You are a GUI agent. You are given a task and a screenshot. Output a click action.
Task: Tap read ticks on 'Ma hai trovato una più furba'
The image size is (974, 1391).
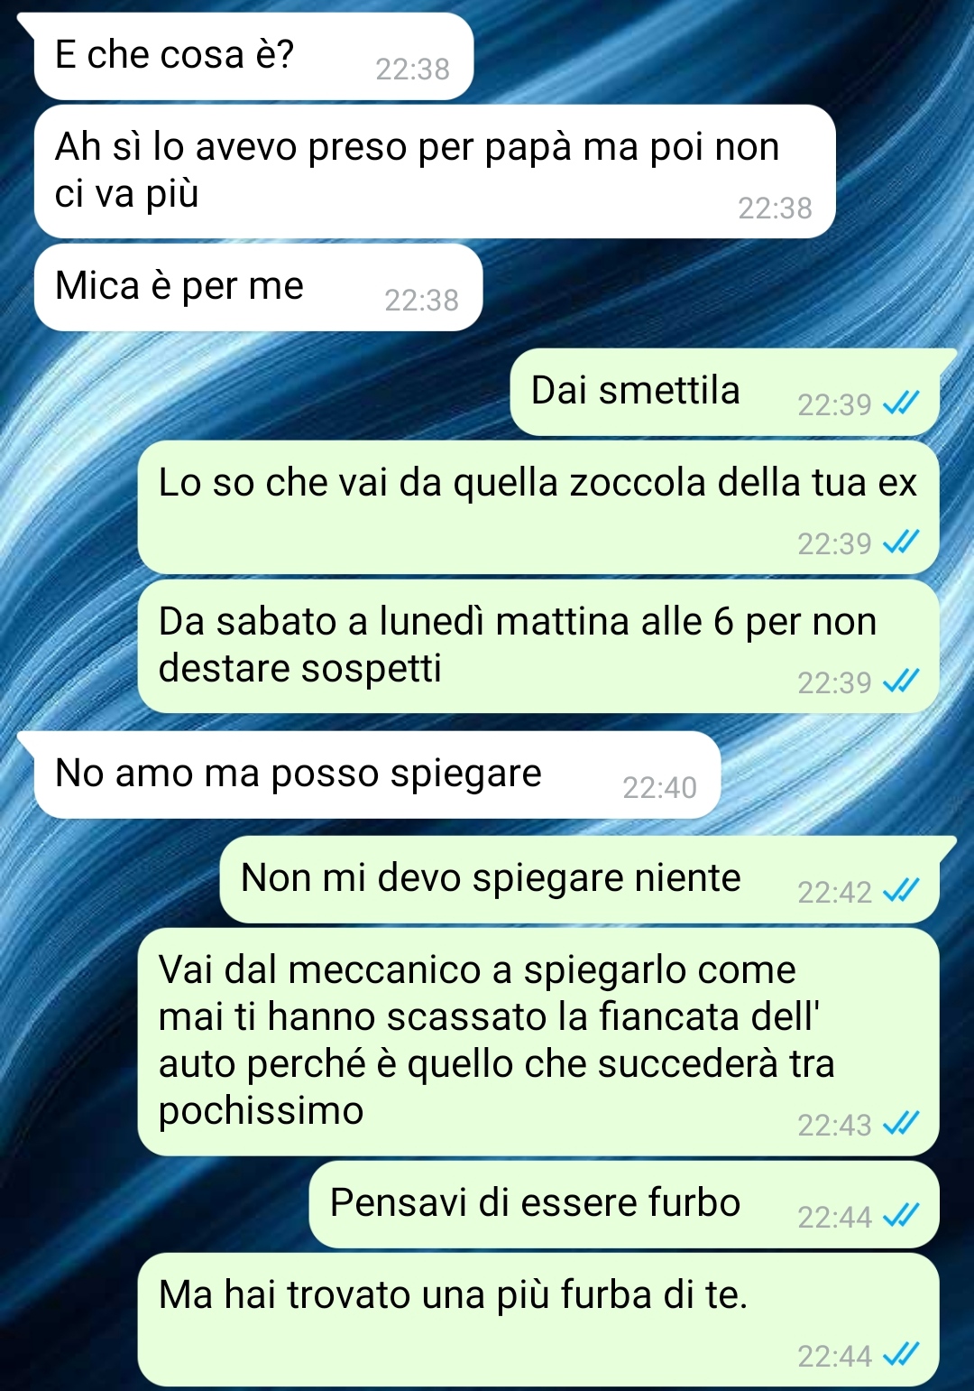(x=900, y=1355)
